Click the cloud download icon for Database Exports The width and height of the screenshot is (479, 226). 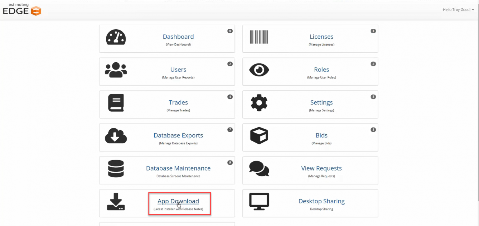point(116,136)
